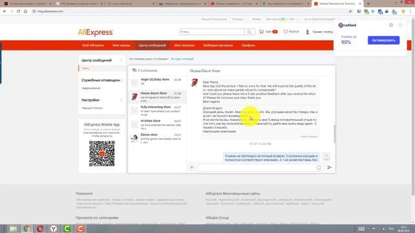Image resolution: width=415 pixels, height=233 pixels.
Task: Click the product search field
Action: pos(211,32)
